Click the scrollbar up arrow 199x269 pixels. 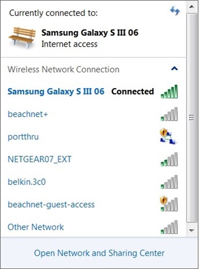tap(191, 7)
